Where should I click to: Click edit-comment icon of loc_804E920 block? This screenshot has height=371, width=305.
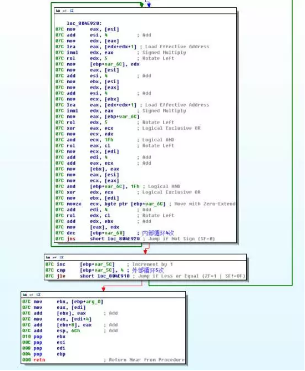click(64, 11)
